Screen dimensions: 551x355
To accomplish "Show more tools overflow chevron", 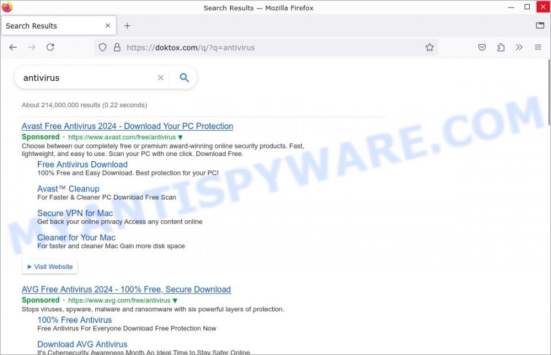I will (519, 48).
